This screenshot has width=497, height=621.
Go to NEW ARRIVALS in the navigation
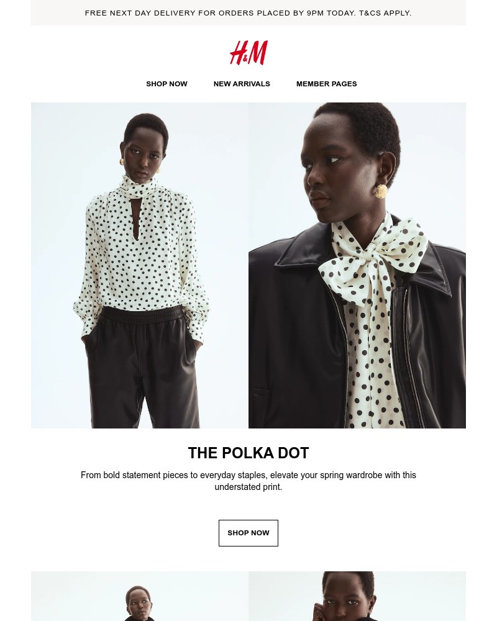coord(242,84)
